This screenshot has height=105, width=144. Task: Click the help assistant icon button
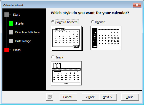tap(50, 97)
